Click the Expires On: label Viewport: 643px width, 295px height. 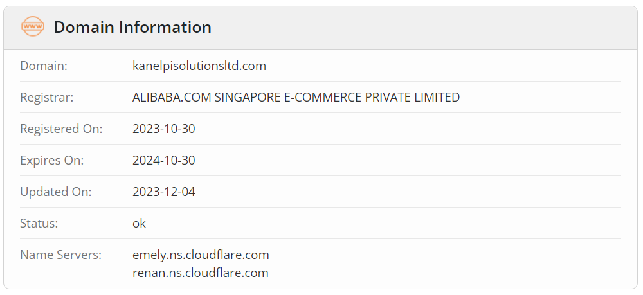coord(51,160)
